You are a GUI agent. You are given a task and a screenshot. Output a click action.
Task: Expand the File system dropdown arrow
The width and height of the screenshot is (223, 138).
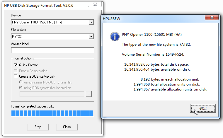(x=91, y=37)
